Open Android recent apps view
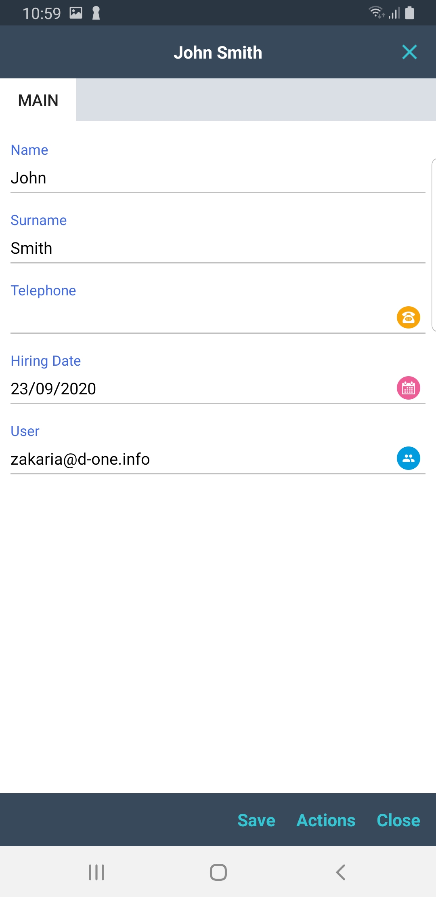Image resolution: width=436 pixels, height=897 pixels. tap(96, 872)
